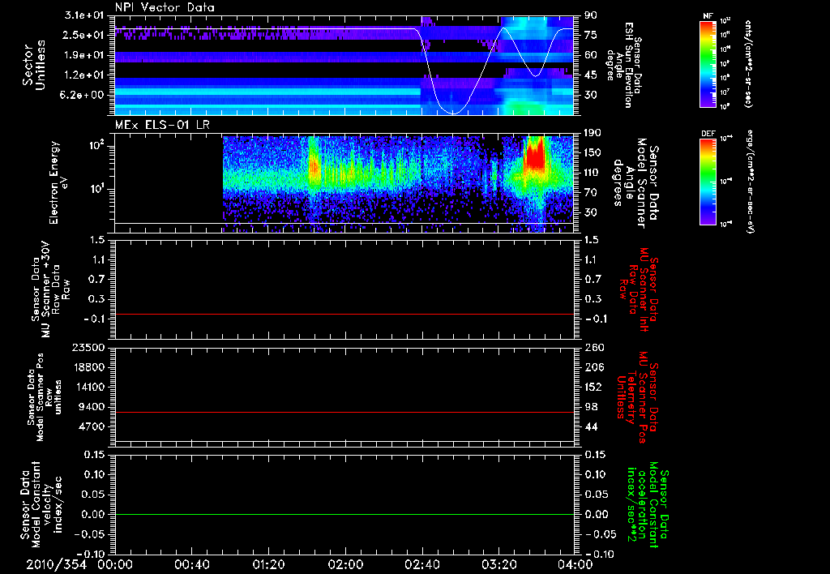This screenshot has height=574, width=830.
Task: Click the '70' scanner angle tick value
Action: pyautogui.click(x=591, y=192)
